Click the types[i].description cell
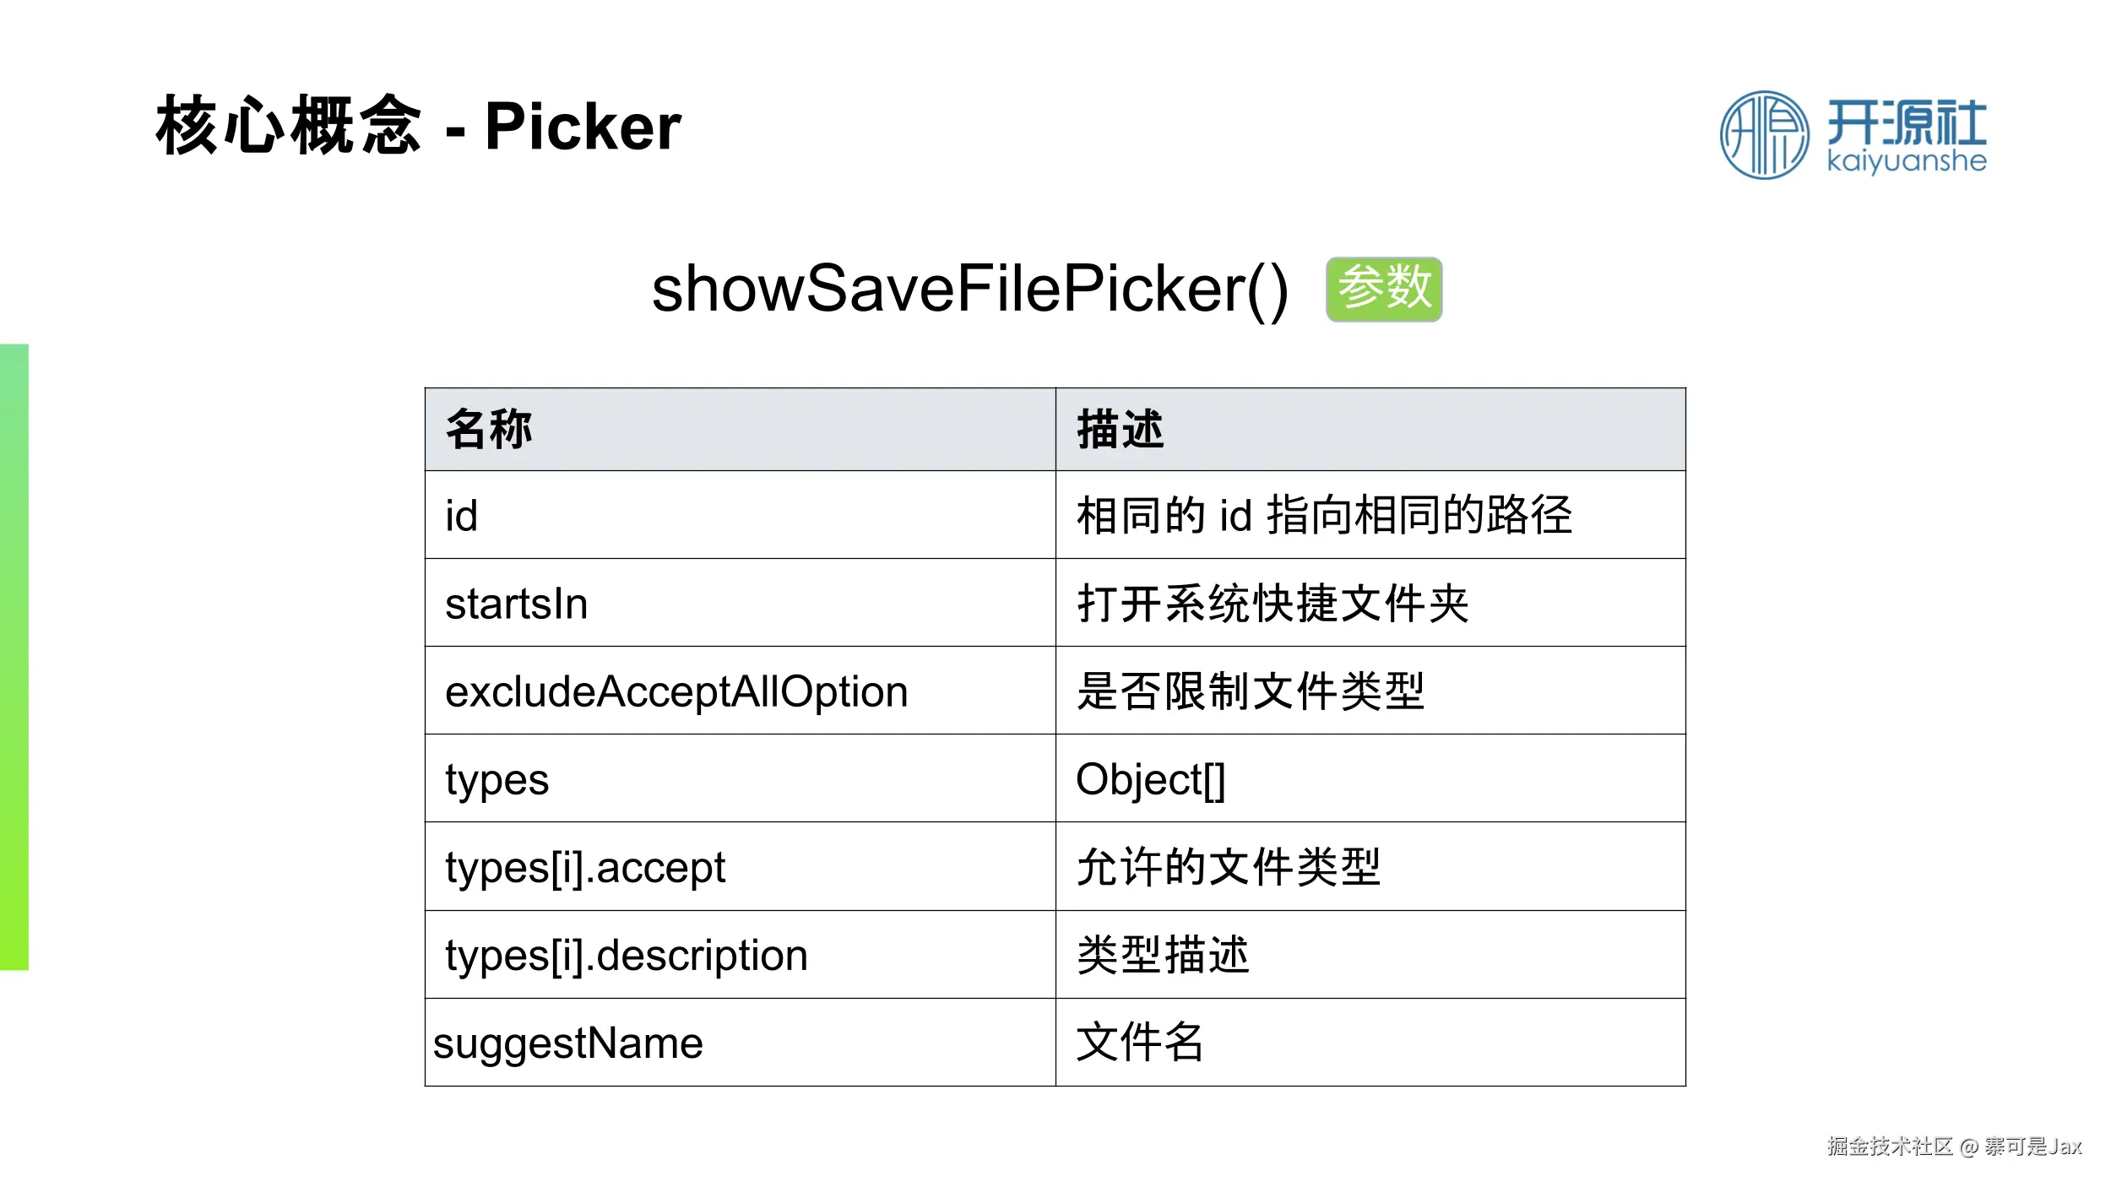 [740, 955]
